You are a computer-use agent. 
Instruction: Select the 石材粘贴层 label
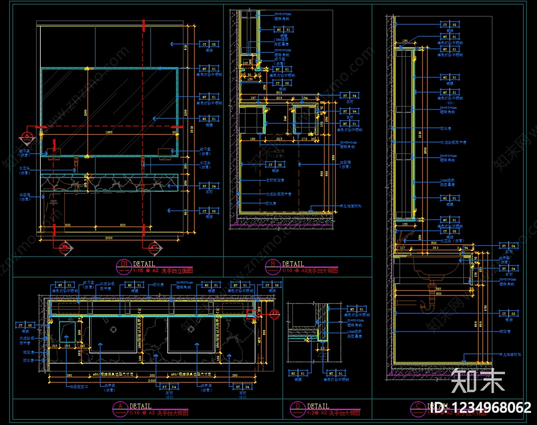(x=275, y=181)
